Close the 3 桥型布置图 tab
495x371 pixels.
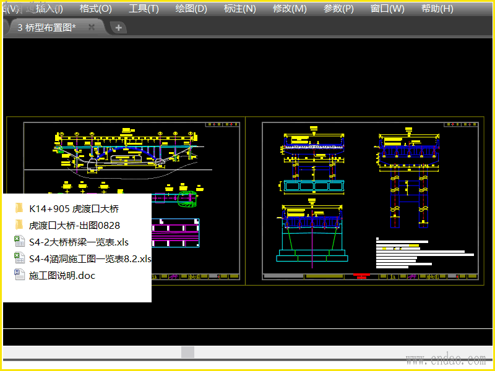pos(92,27)
